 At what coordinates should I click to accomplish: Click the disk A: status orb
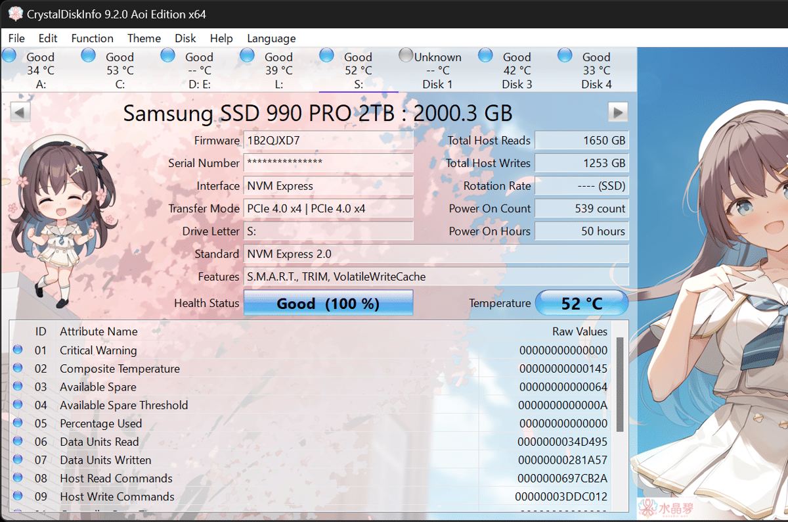pos(9,55)
